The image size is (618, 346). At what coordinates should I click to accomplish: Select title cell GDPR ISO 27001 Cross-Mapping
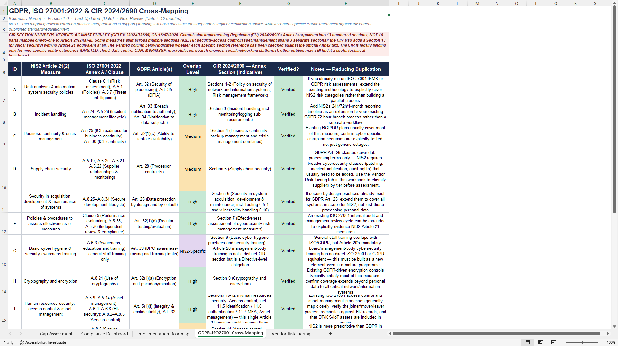tap(198, 11)
